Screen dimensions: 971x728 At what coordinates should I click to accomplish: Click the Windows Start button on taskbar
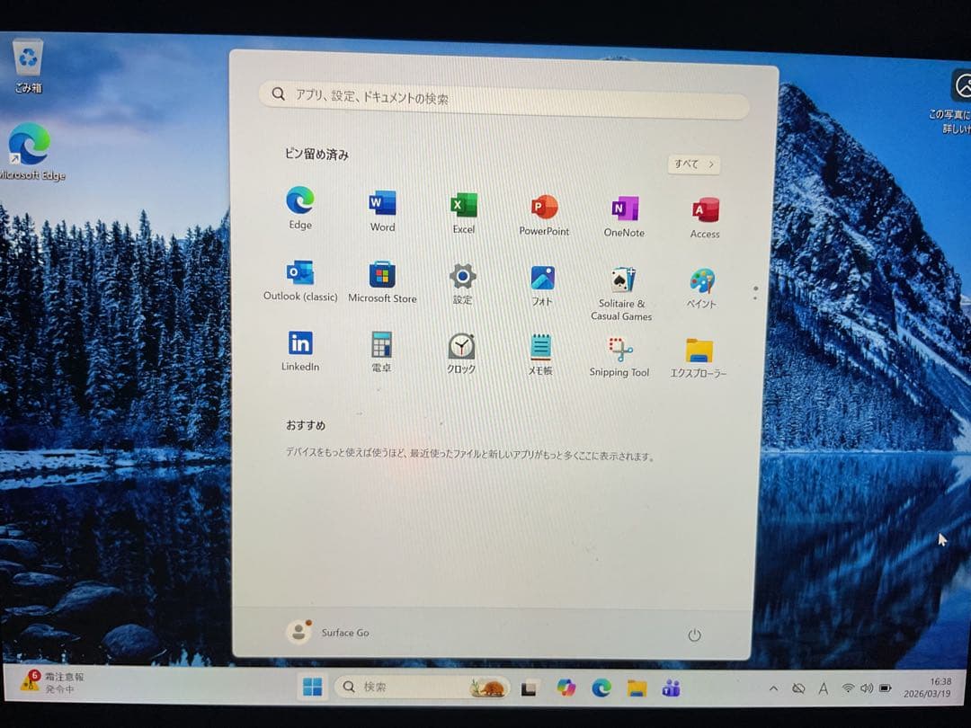312,688
